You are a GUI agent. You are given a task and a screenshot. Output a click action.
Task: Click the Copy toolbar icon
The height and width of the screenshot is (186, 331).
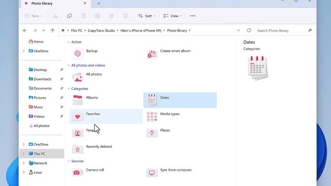(69, 16)
